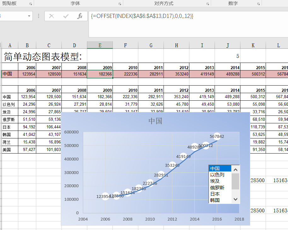Click the chart title 中国

tap(155, 121)
